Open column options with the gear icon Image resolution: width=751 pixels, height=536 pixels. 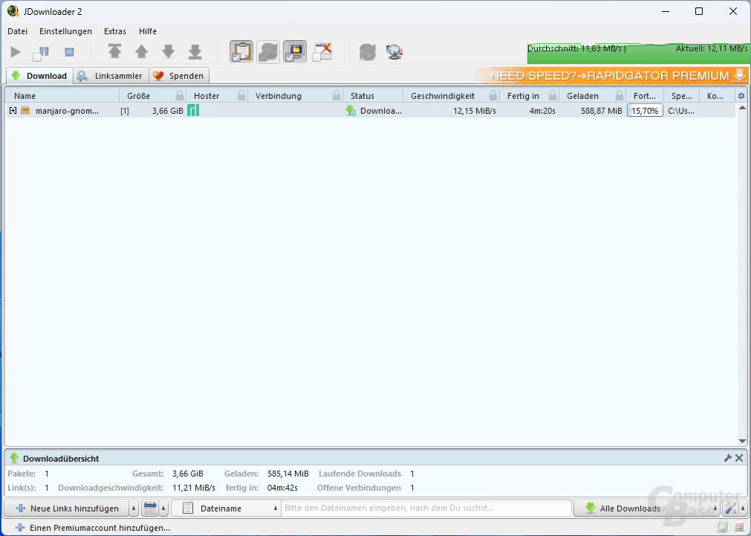(x=741, y=95)
